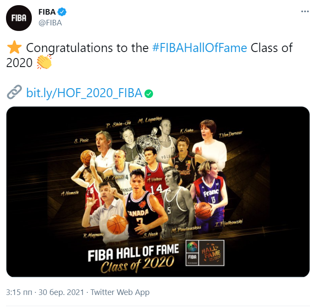The image size is (316, 307).
Task: Open the FIBA display name link
Action: 47,12
